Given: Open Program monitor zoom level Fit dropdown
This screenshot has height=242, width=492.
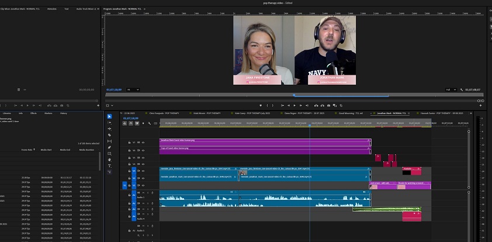Looking at the screenshot, I should 133,90.
